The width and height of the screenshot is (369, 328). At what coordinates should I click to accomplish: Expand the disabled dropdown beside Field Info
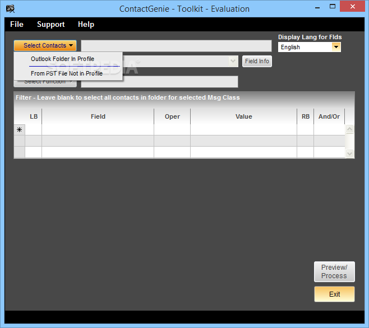[233, 62]
